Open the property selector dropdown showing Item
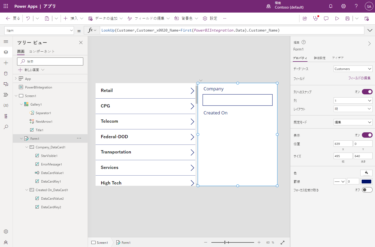The image size is (375, 247). point(39,30)
